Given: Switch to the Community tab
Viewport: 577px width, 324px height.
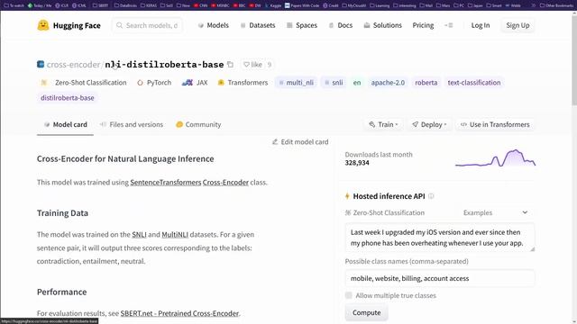Looking at the screenshot, I should (x=198, y=124).
